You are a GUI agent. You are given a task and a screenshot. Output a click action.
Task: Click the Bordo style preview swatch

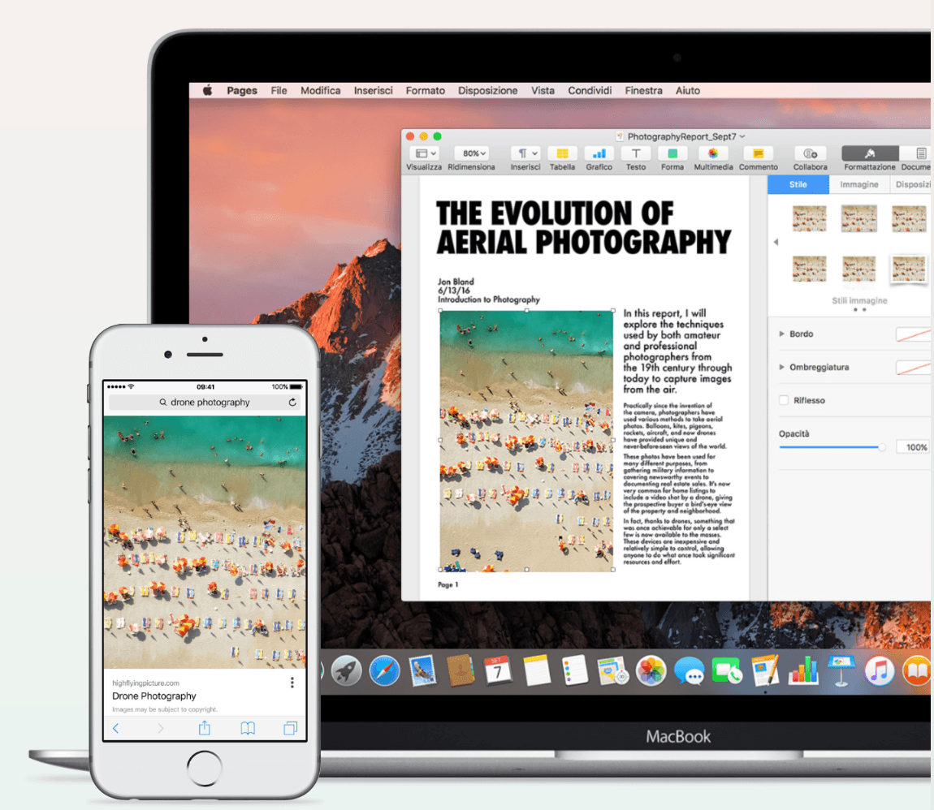click(913, 334)
